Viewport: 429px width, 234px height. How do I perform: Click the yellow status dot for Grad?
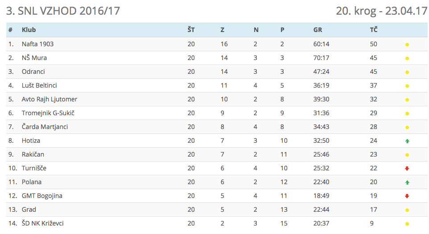point(407,210)
